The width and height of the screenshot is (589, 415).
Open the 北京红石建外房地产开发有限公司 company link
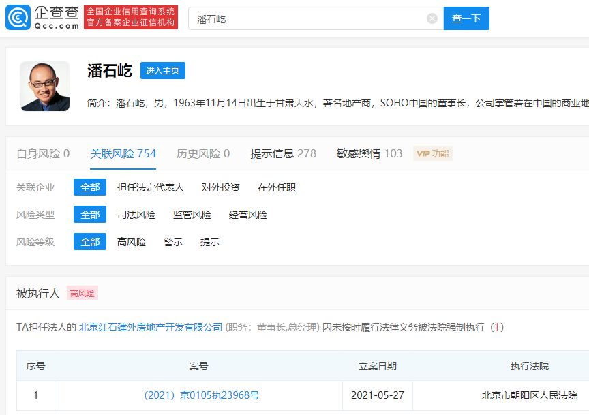[151, 327]
